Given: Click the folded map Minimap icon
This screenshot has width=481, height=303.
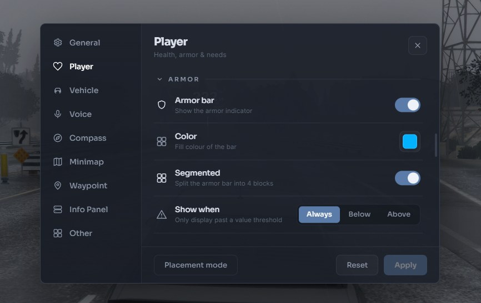Looking at the screenshot, I should (58, 162).
